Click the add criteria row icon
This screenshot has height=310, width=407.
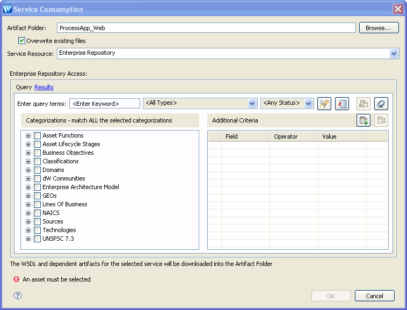coord(363,120)
